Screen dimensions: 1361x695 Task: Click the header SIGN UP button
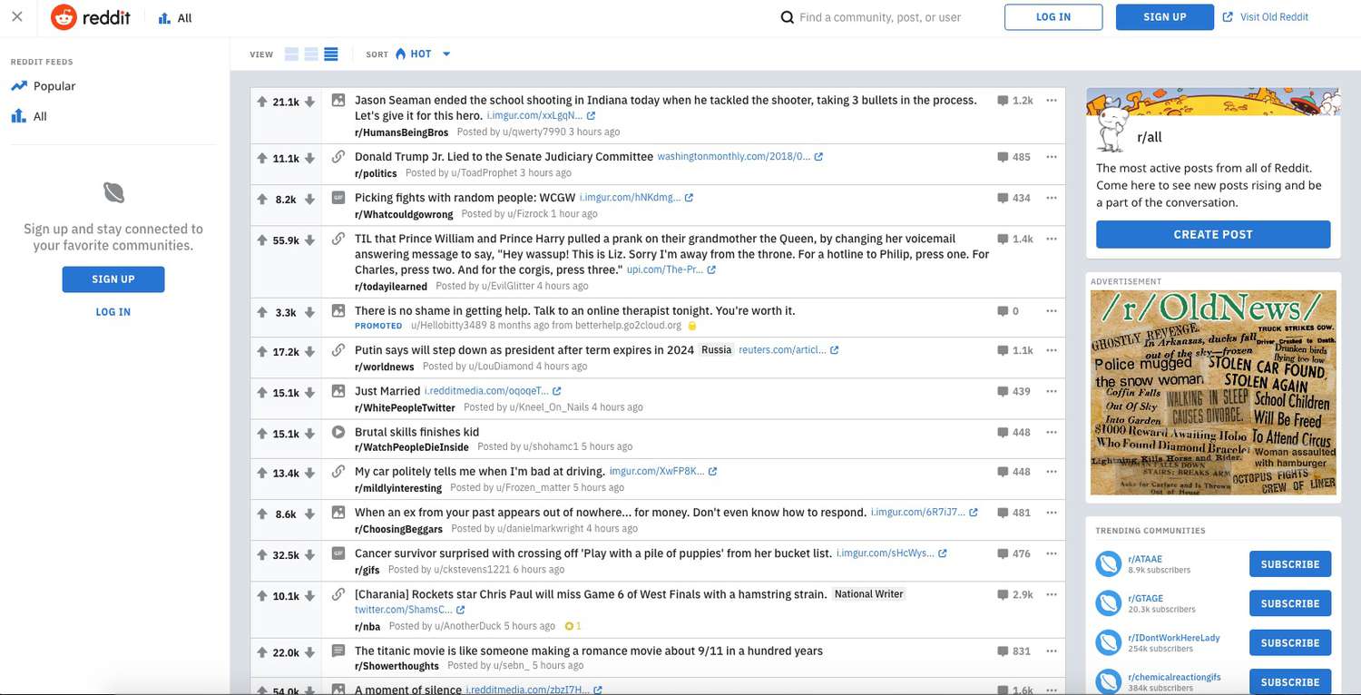pos(1165,17)
